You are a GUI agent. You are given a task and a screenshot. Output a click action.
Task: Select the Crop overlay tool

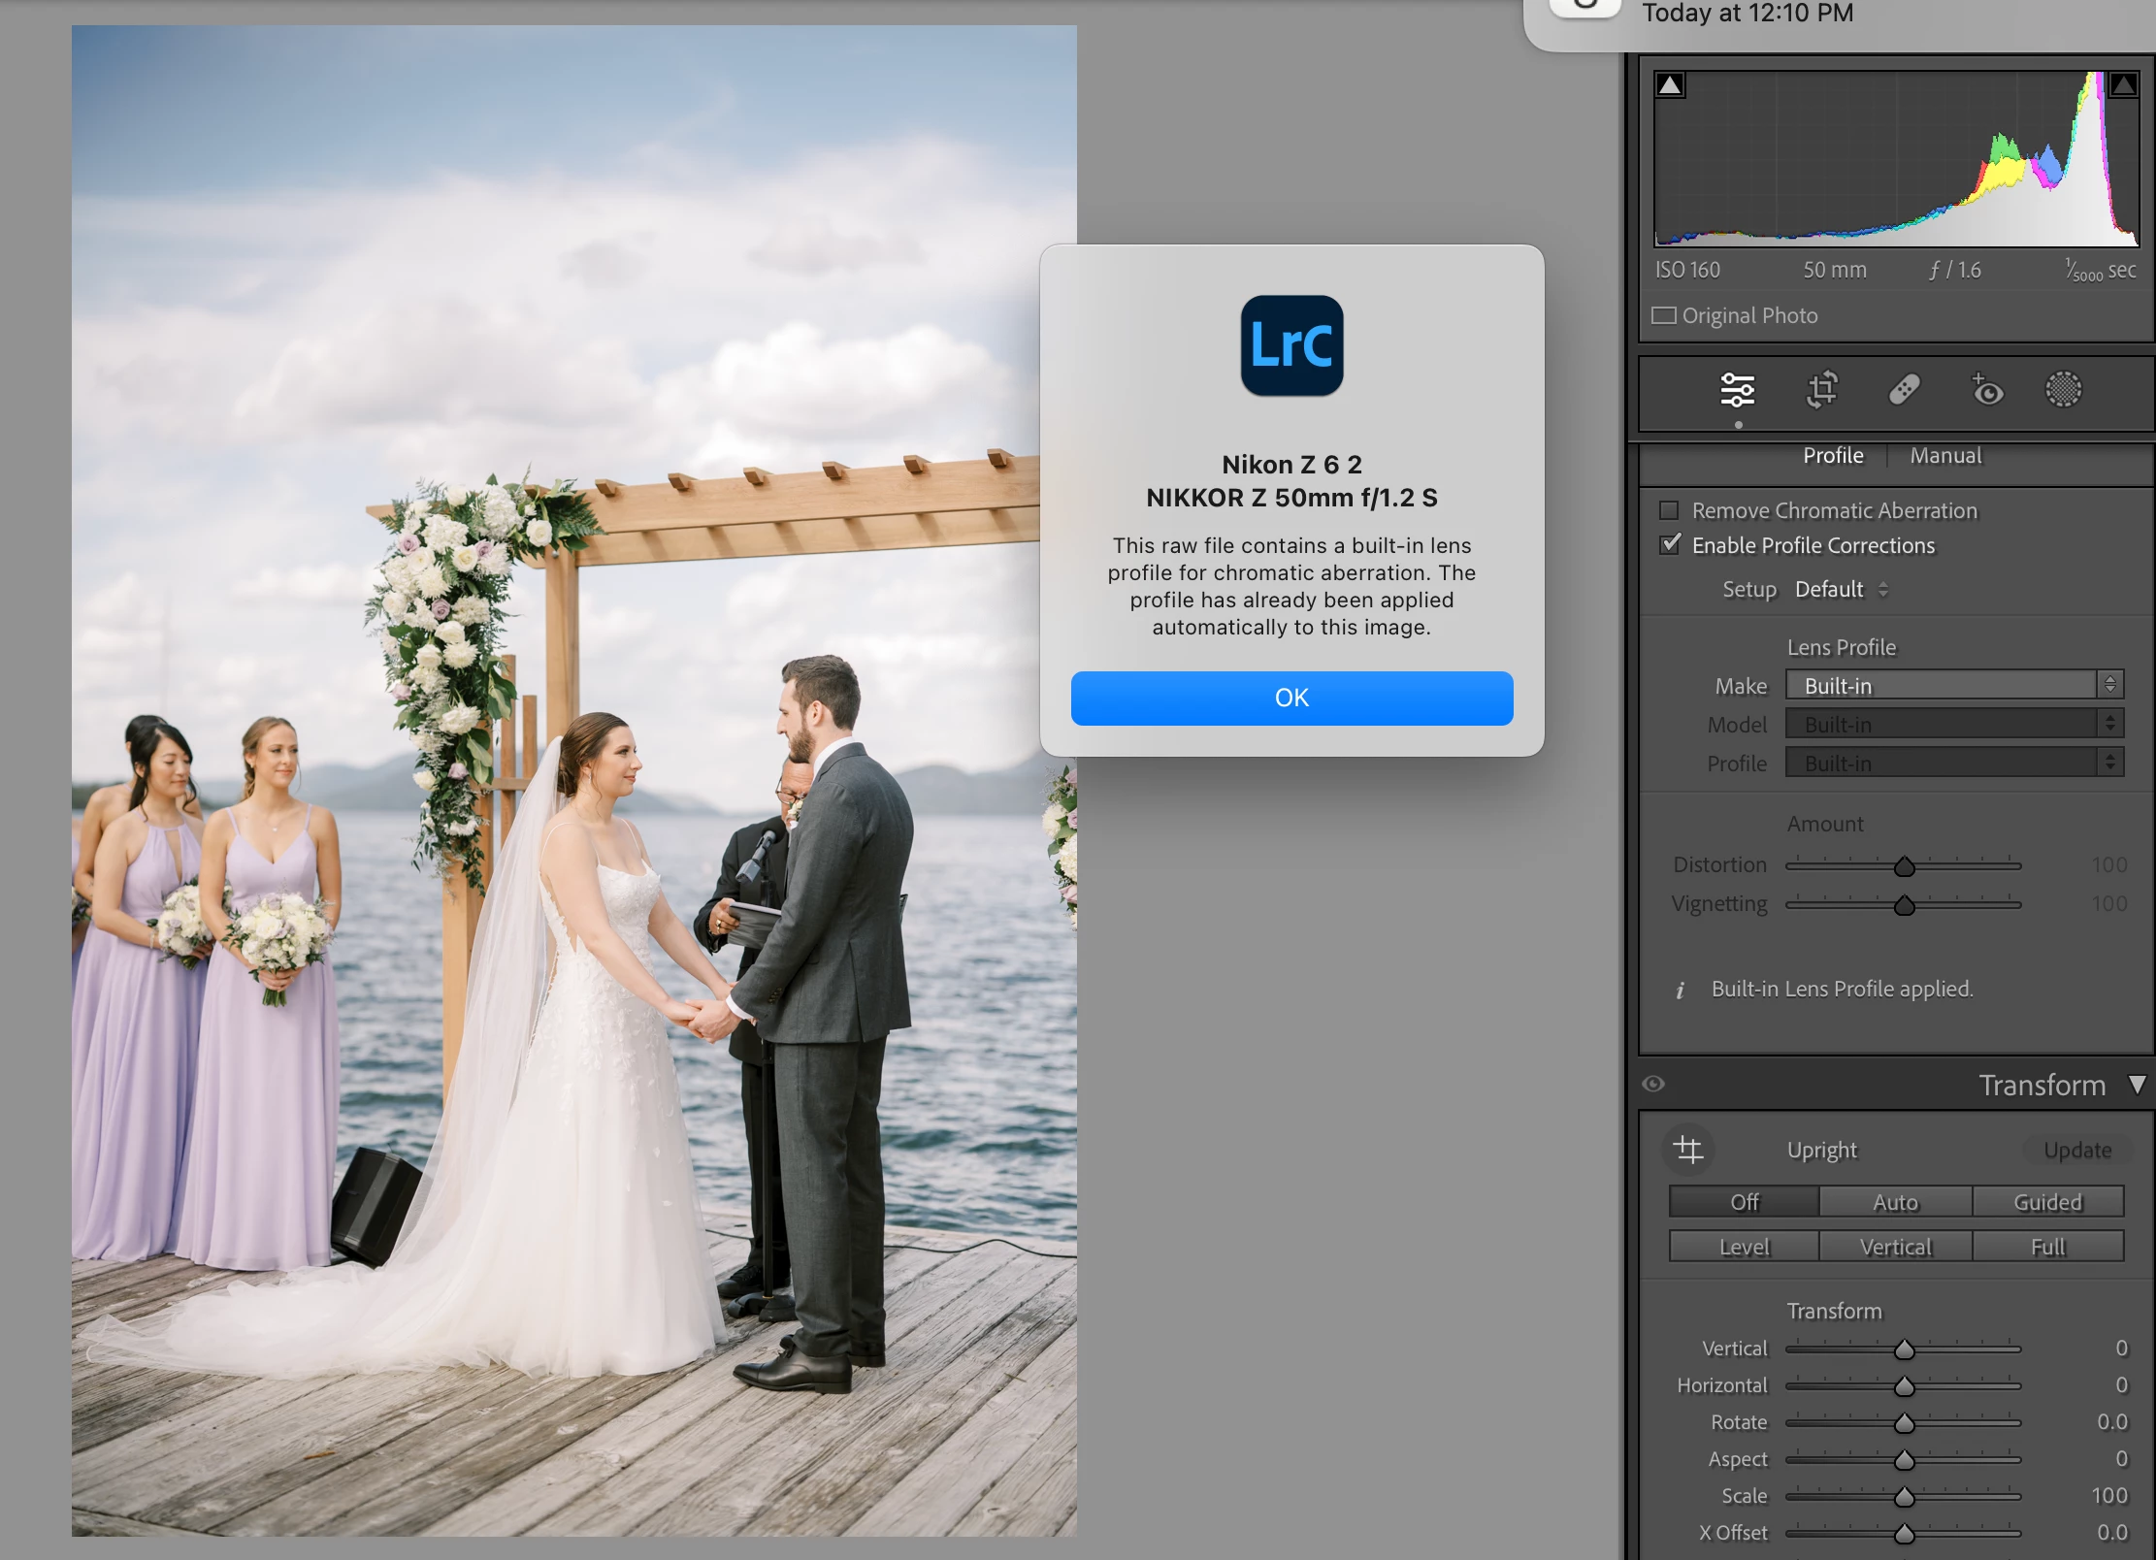pyautogui.click(x=1821, y=390)
